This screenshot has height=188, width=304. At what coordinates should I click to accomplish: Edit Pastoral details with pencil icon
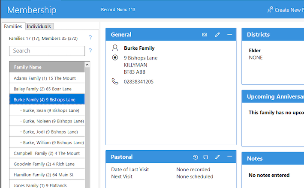tap(217, 157)
